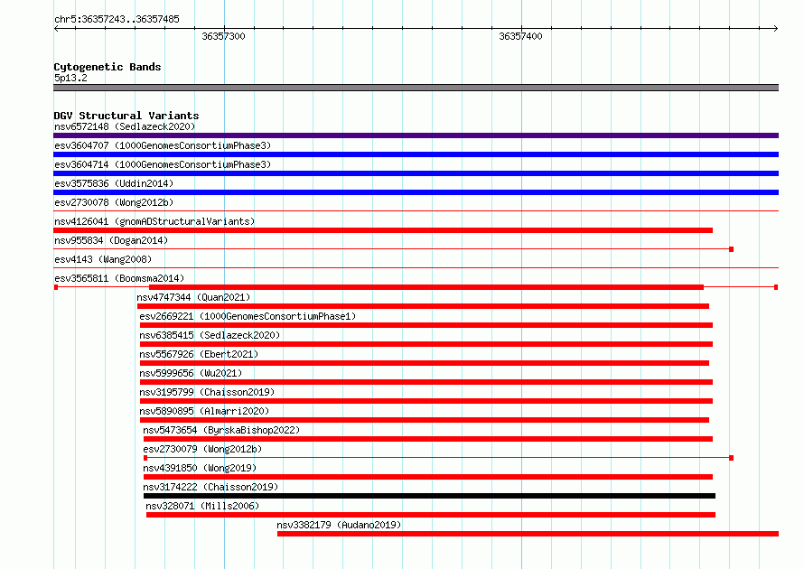Open nsv4391850 (Wong2019) label
Viewport: 804px width, 569px height.
coord(200,468)
